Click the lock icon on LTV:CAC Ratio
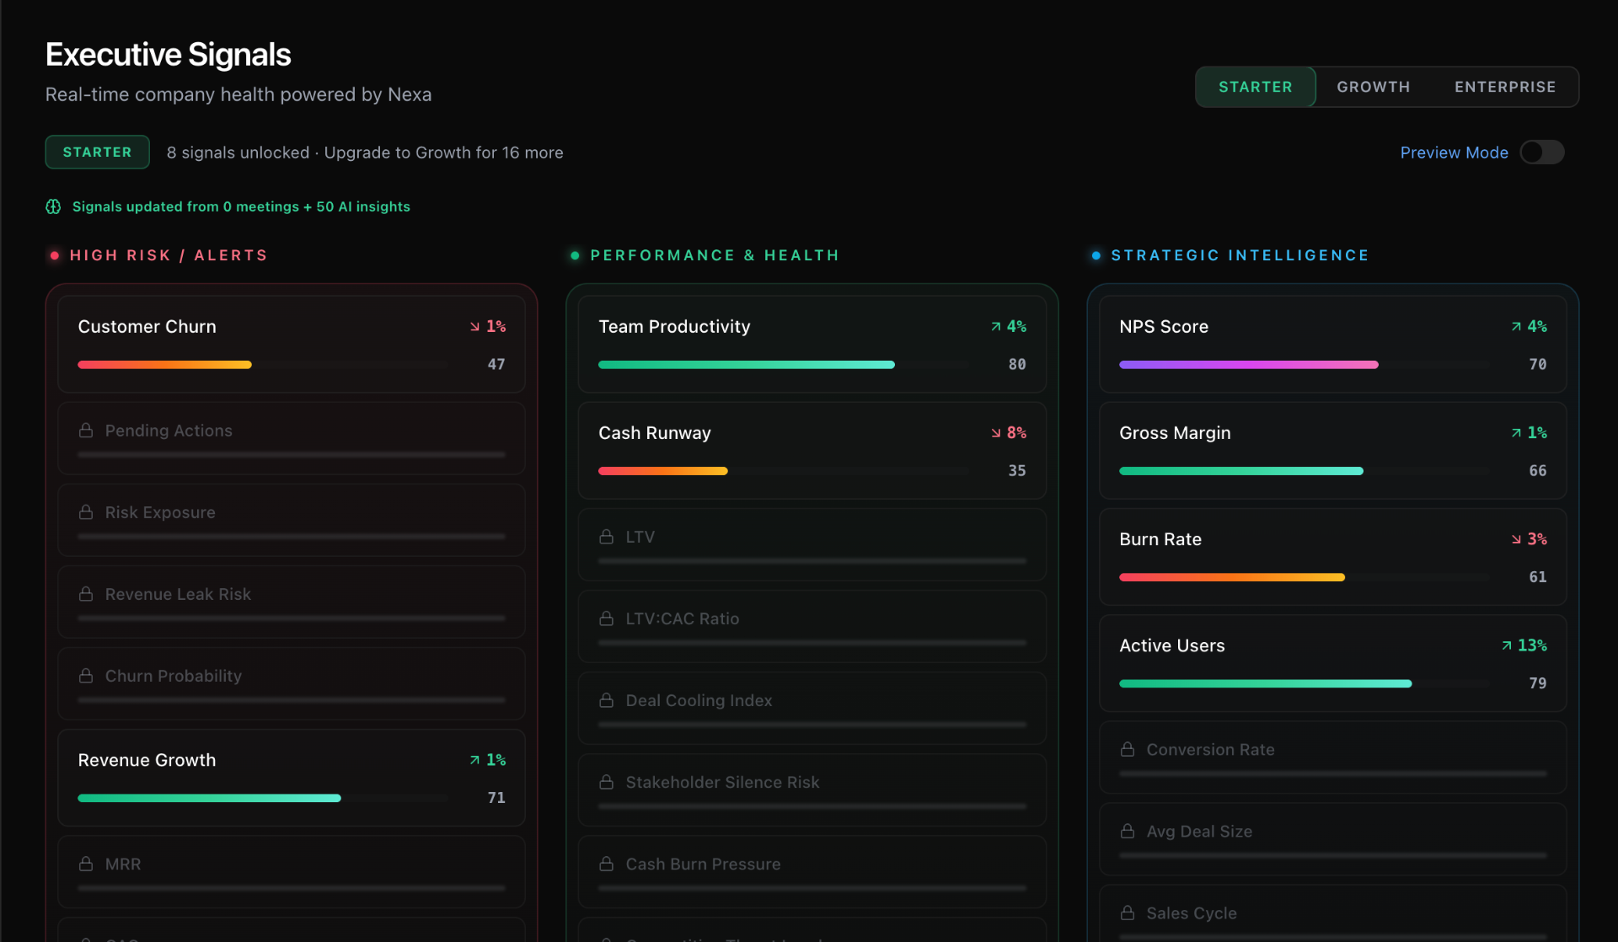Screen dimensions: 1618x942 [606, 618]
